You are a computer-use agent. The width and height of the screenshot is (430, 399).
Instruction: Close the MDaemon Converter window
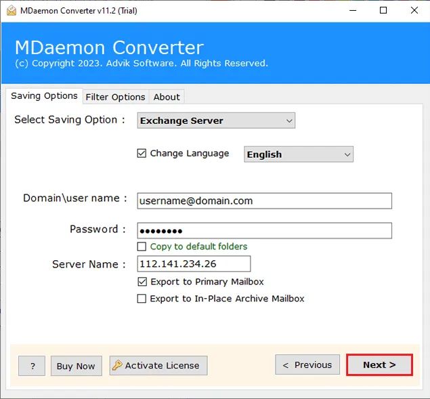(x=414, y=10)
